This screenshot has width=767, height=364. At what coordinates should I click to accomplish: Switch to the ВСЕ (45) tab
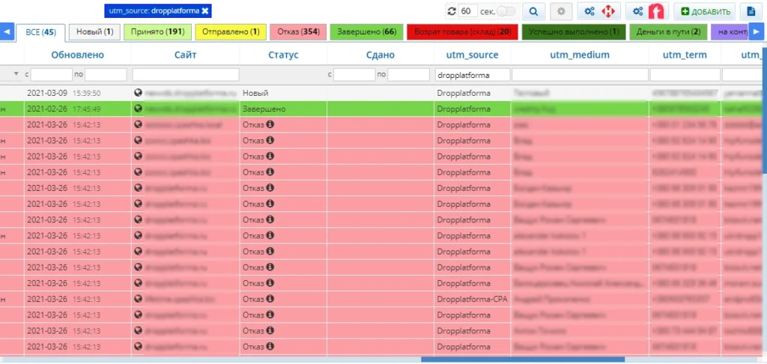pyautogui.click(x=41, y=32)
